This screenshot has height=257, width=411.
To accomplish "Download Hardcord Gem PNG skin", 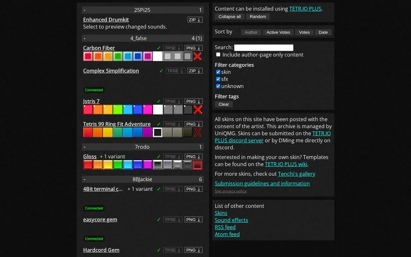I will point(194,250).
